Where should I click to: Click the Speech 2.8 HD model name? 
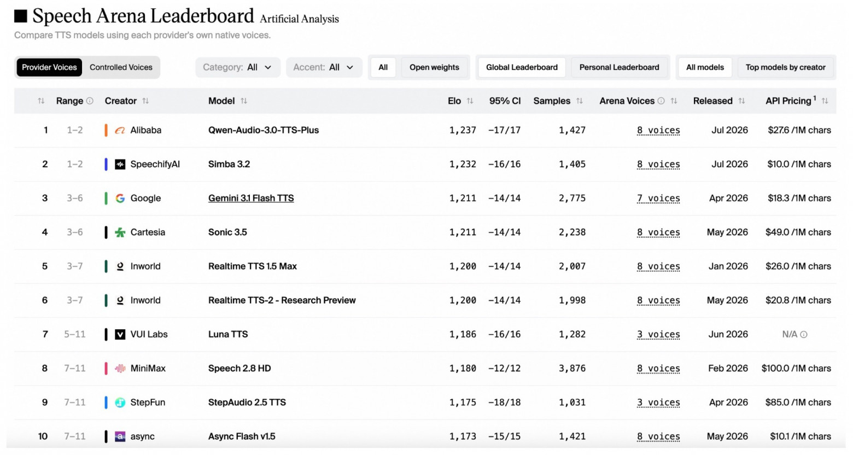239,369
